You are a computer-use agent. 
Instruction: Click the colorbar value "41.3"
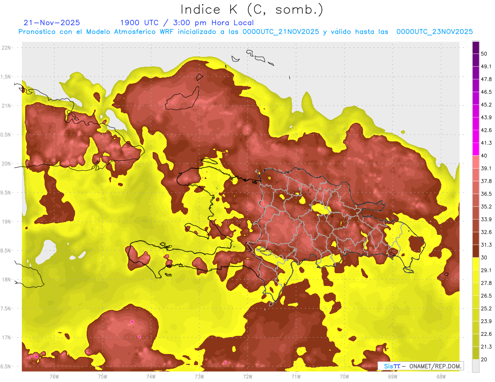tap(486, 143)
